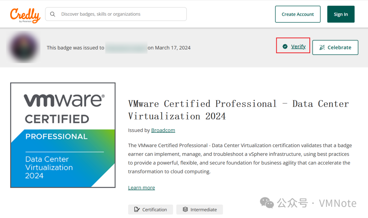Viewport: 368px width, 218px height.
Task: Click the verify checkmark icon
Action: (x=285, y=46)
